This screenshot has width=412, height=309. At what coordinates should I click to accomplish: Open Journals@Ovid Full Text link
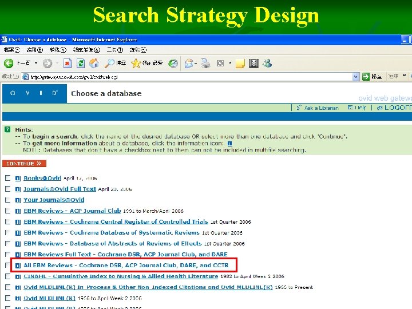tap(60, 189)
